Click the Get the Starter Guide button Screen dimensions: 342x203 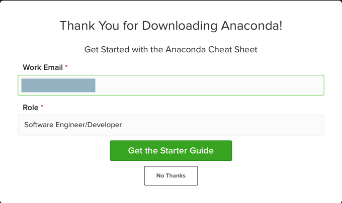tap(171, 151)
